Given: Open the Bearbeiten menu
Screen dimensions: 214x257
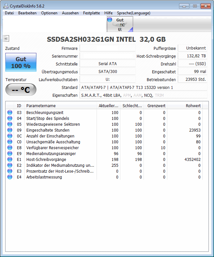Looking at the screenshot, I should tap(27, 13).
